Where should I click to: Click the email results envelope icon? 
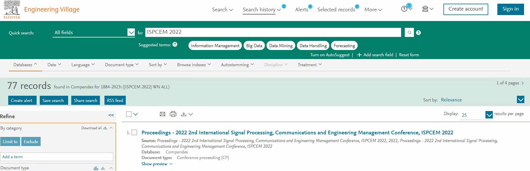[162, 114]
